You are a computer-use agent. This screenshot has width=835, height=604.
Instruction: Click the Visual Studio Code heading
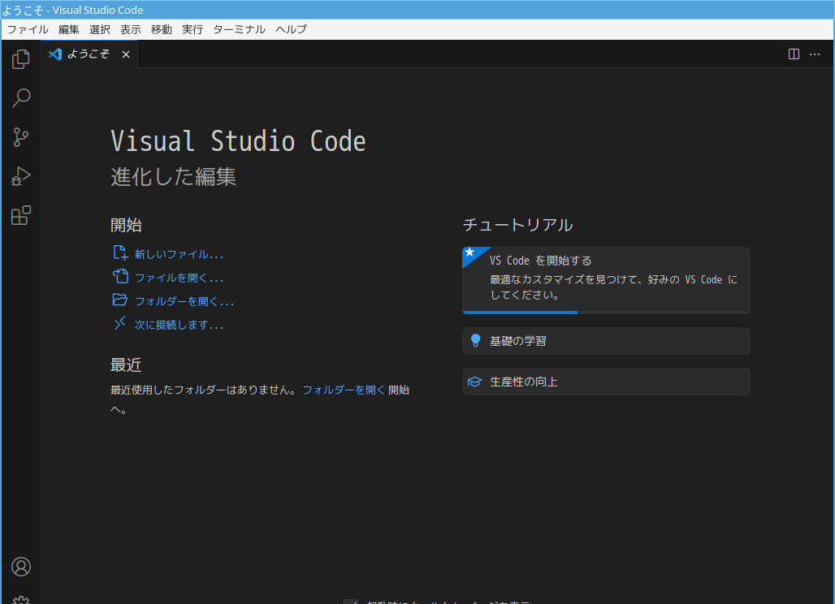pyautogui.click(x=238, y=141)
